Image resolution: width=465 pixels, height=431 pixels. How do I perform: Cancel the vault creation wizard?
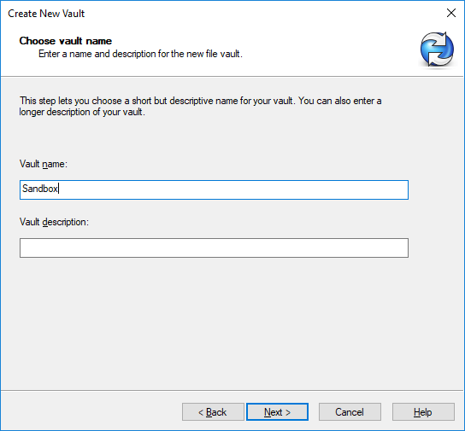[x=350, y=411]
